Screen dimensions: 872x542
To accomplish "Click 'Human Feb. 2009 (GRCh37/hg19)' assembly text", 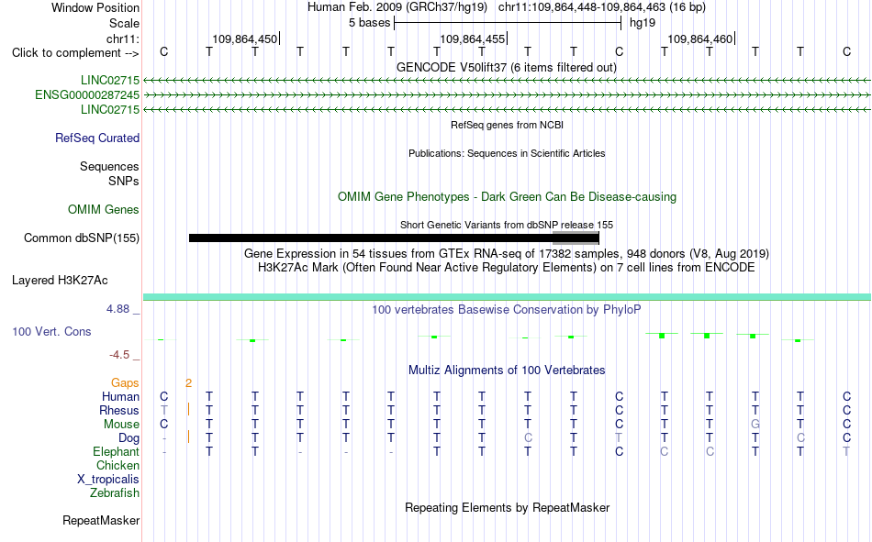I will pos(397,7).
